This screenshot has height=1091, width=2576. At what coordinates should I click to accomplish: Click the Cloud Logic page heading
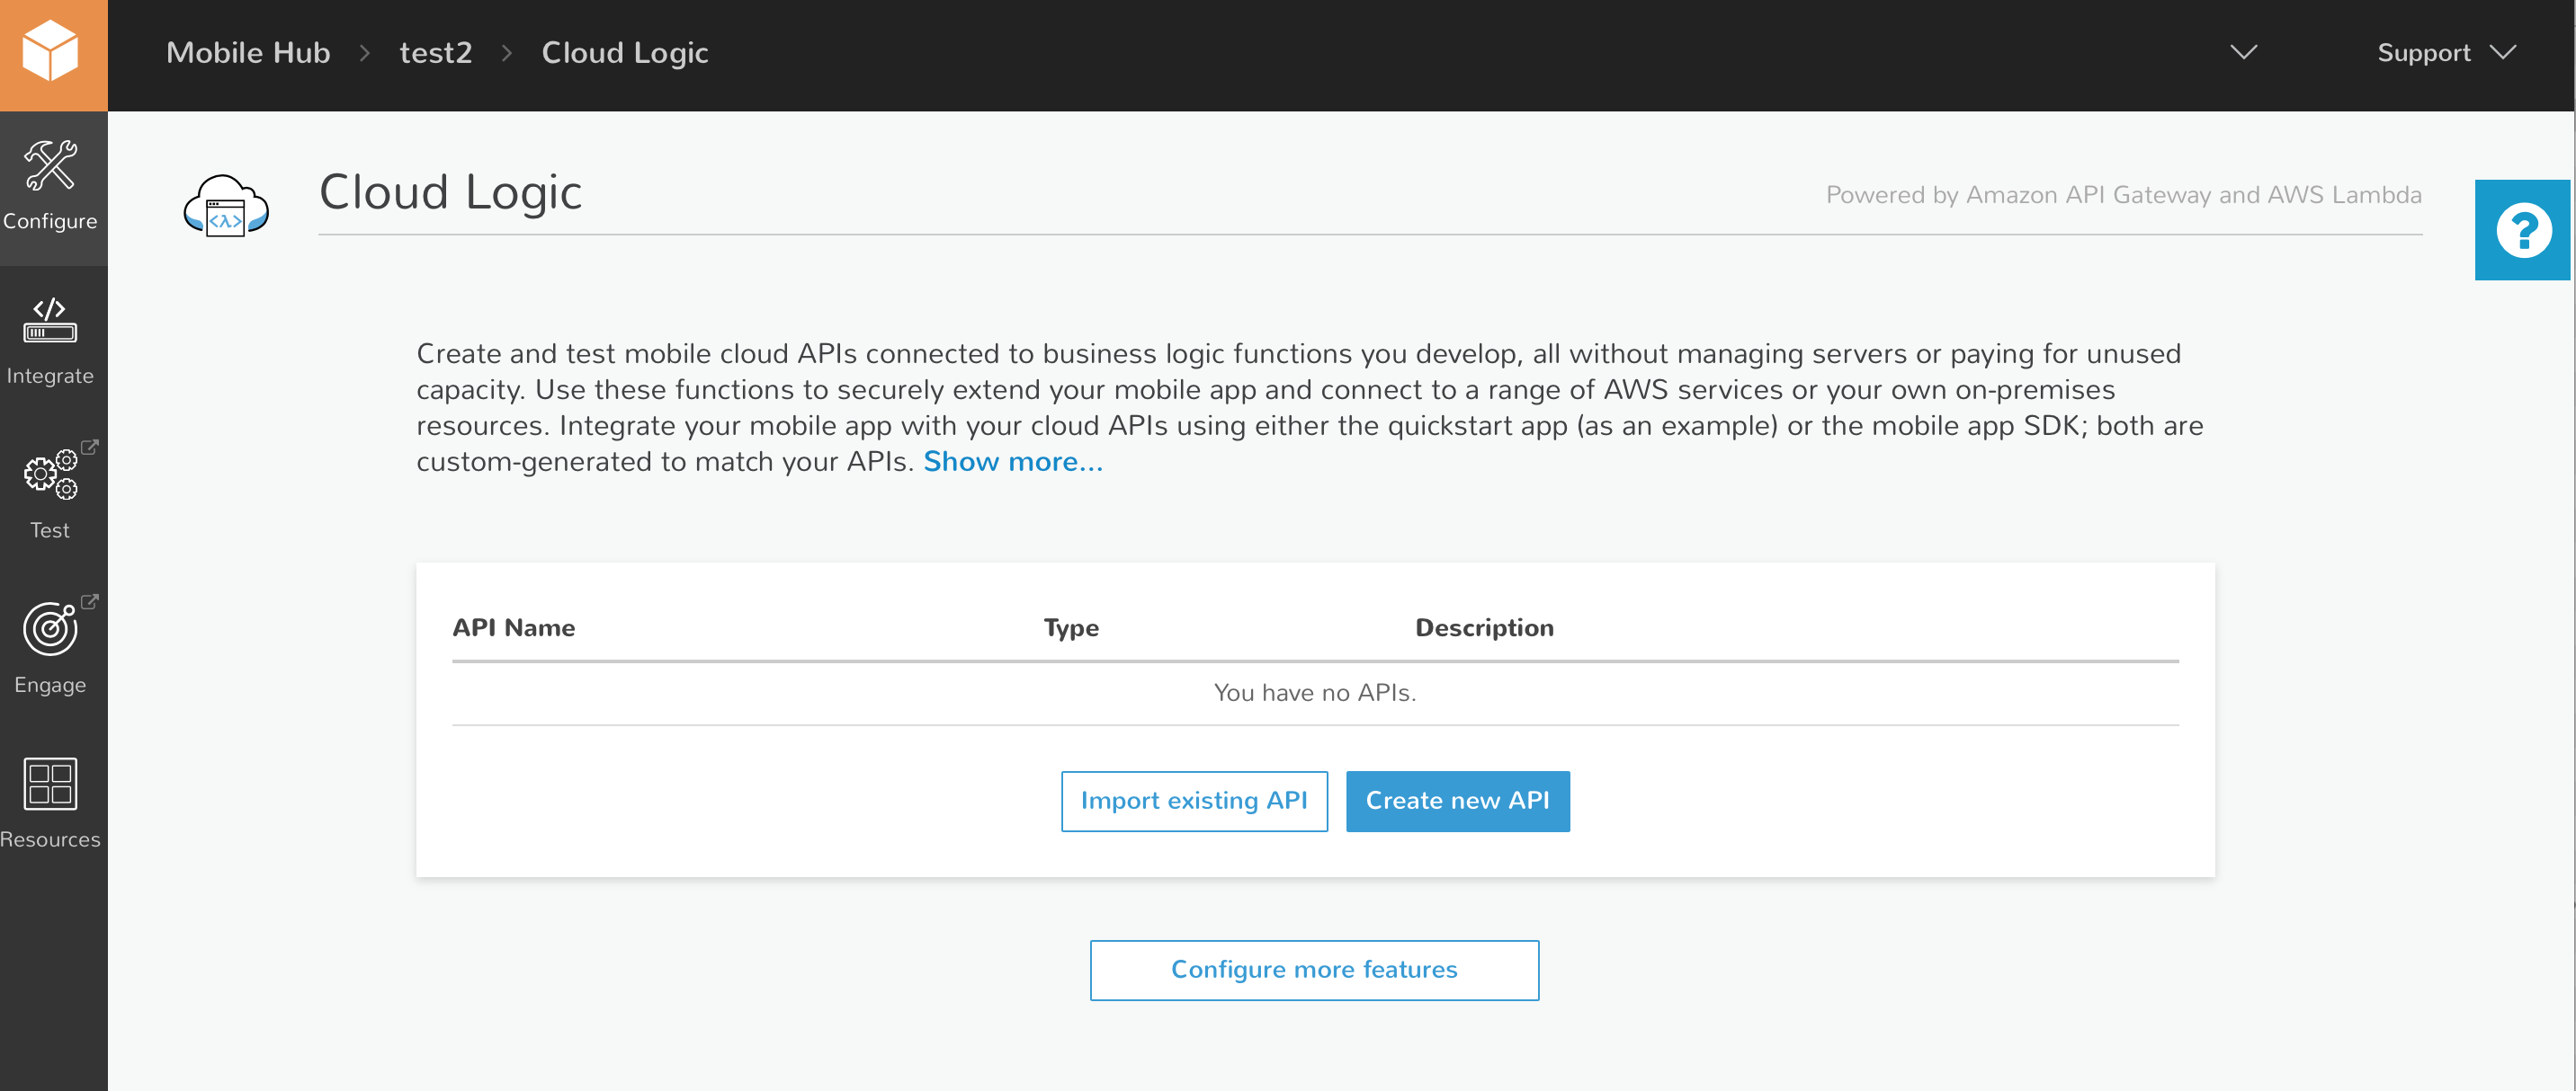pos(450,193)
